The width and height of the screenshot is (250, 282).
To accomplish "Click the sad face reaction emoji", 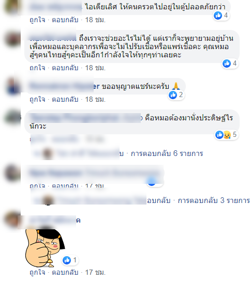I will 227,135.
